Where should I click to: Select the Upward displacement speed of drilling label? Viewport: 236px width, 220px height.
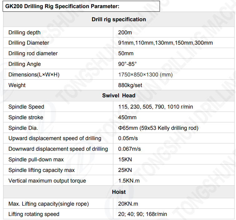coord(55,138)
